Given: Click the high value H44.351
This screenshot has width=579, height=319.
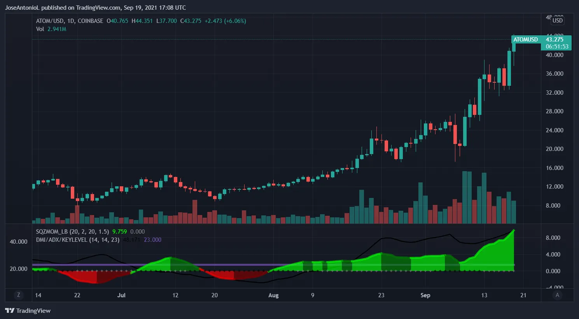Looking at the screenshot, I should 142,21.
